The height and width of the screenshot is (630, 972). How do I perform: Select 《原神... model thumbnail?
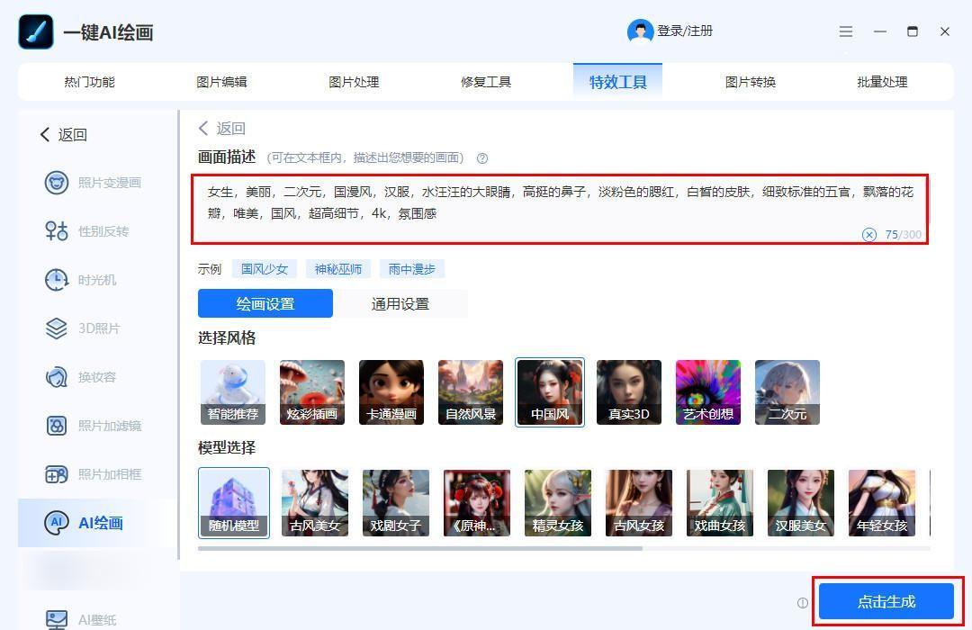(477, 503)
